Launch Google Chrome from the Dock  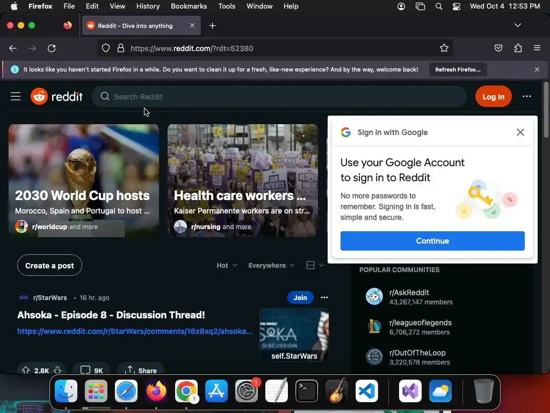[x=186, y=390]
